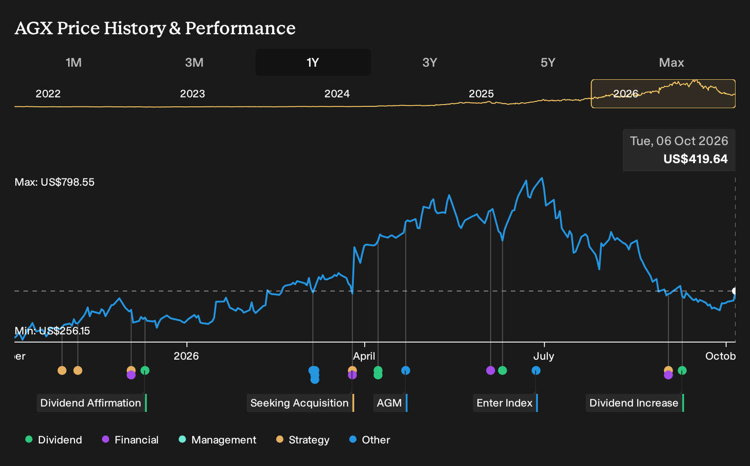Click the US$419.64 price tooltip

[679, 150]
